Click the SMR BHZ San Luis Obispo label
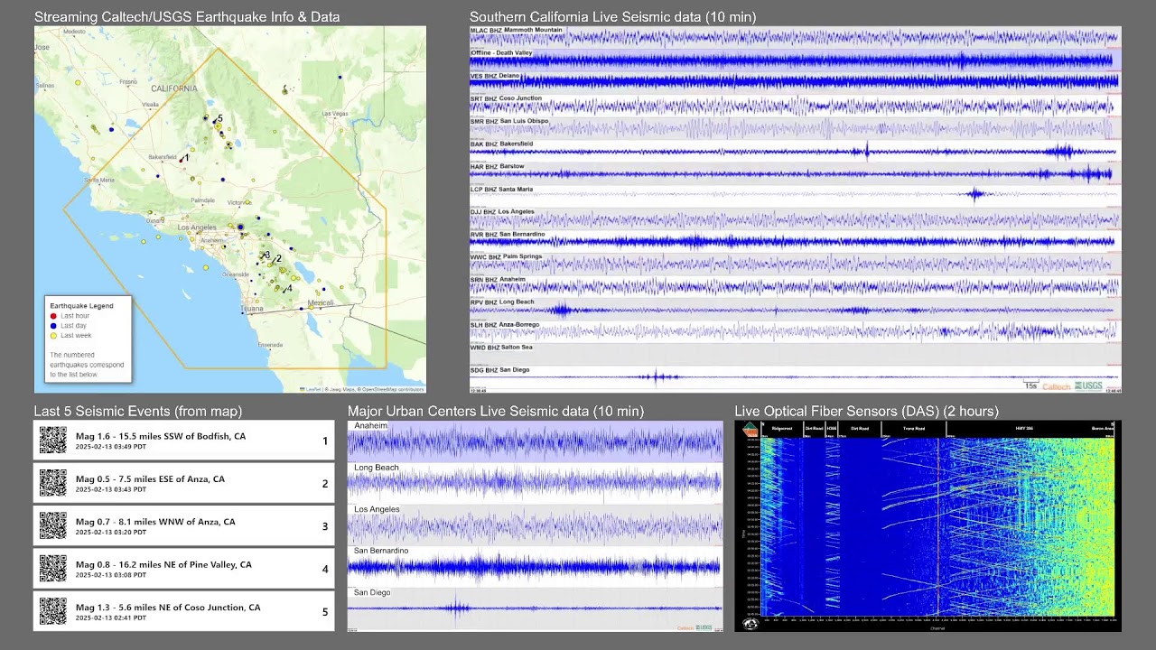 click(x=509, y=121)
